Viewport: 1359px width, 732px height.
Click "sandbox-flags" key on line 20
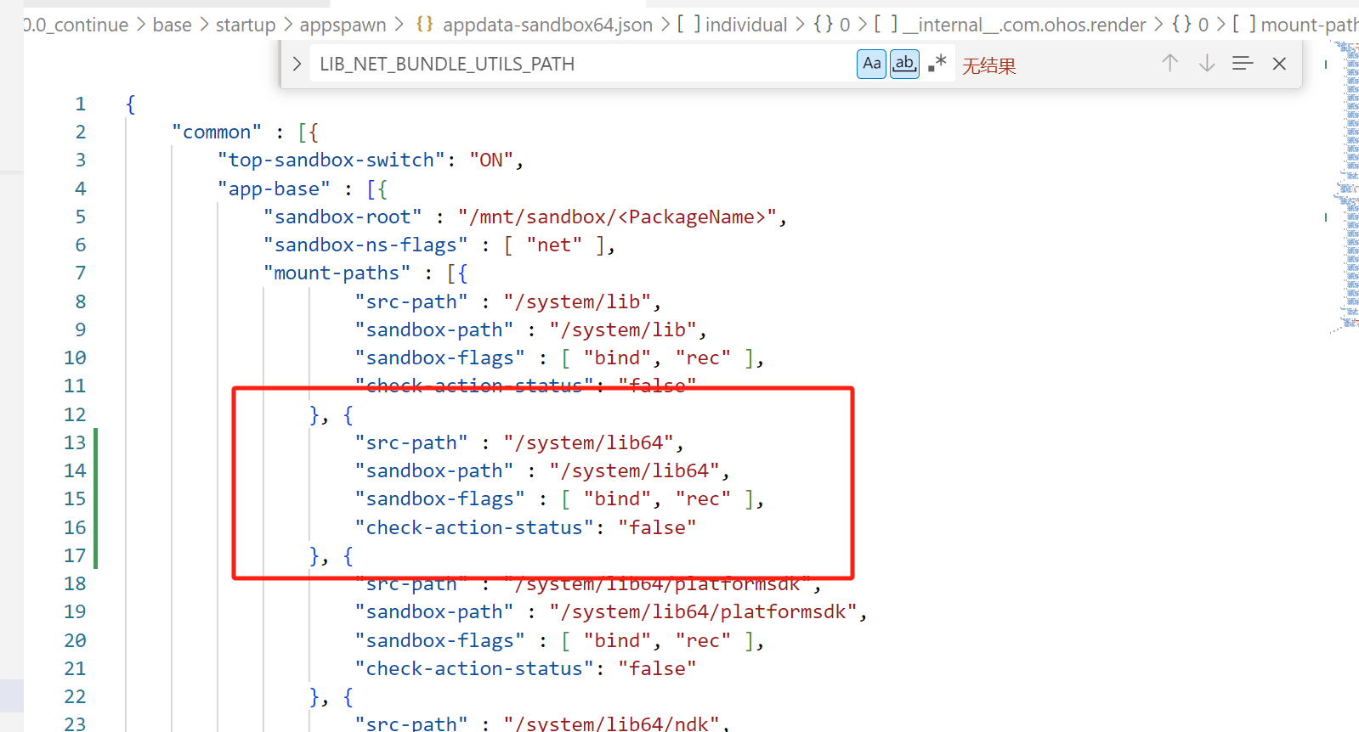click(440, 640)
